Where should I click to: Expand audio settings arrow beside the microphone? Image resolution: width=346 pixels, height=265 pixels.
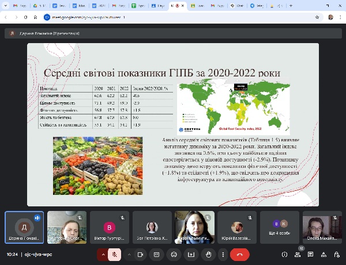click(x=104, y=254)
